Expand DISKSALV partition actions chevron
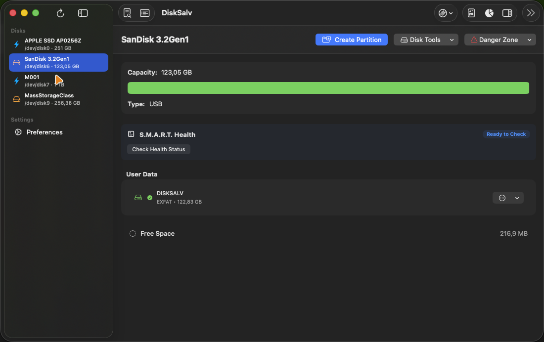The image size is (544, 342). [x=517, y=198]
